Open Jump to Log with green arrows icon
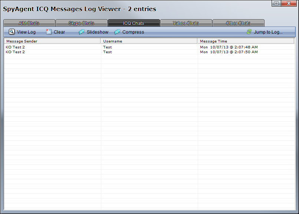The height and width of the screenshot is (214, 299). pos(249,32)
